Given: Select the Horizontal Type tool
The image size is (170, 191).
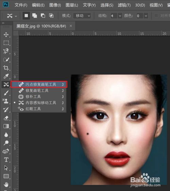Looking at the screenshot, I should 6,160.
